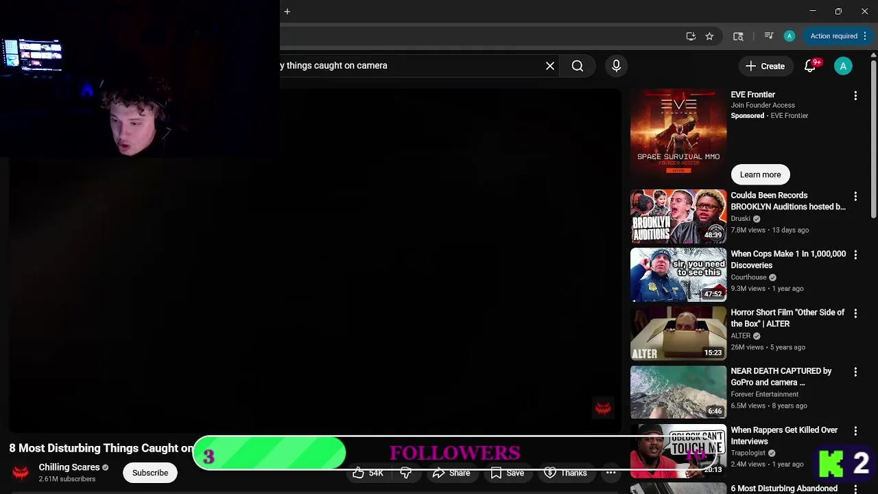Open title 'NEAR DEATH CAPTURED by GoPro'
Viewport: 878px width, 494px height.
781,377
